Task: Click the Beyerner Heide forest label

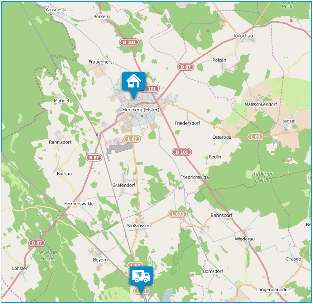Action: (x=48, y=255)
